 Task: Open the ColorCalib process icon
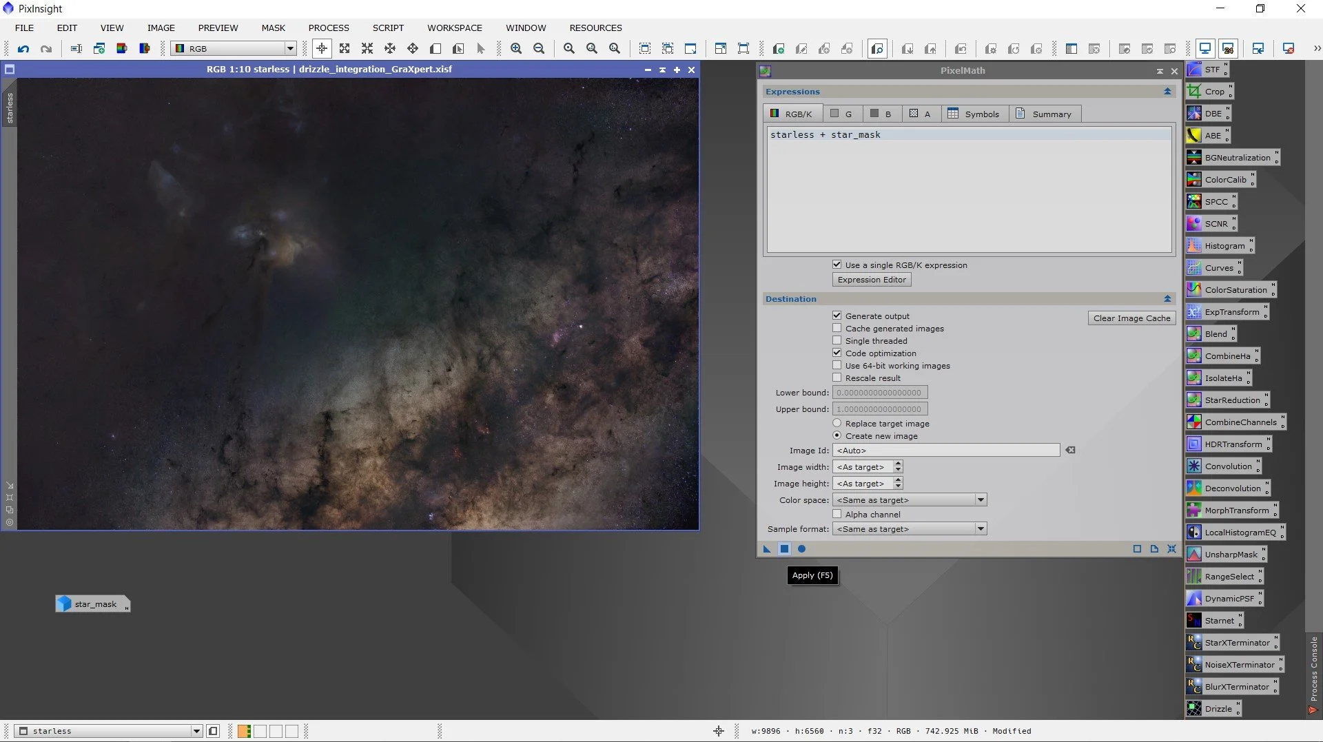click(x=1220, y=180)
